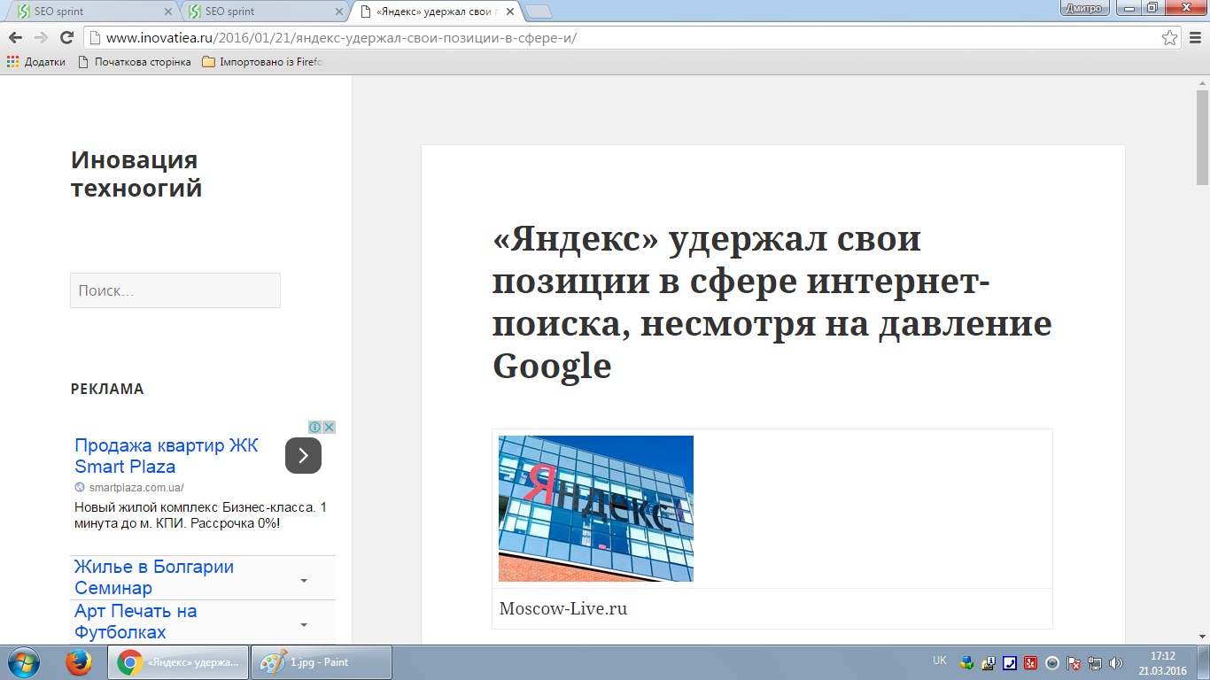This screenshot has height=680, width=1210.
Task: Close the second SEO sprint tab
Action: click(339, 12)
